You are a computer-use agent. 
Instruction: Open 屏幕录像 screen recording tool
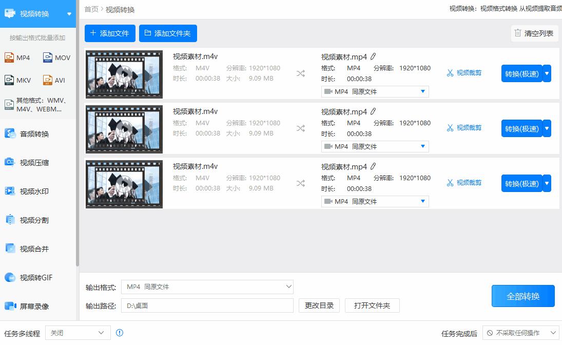click(34, 306)
